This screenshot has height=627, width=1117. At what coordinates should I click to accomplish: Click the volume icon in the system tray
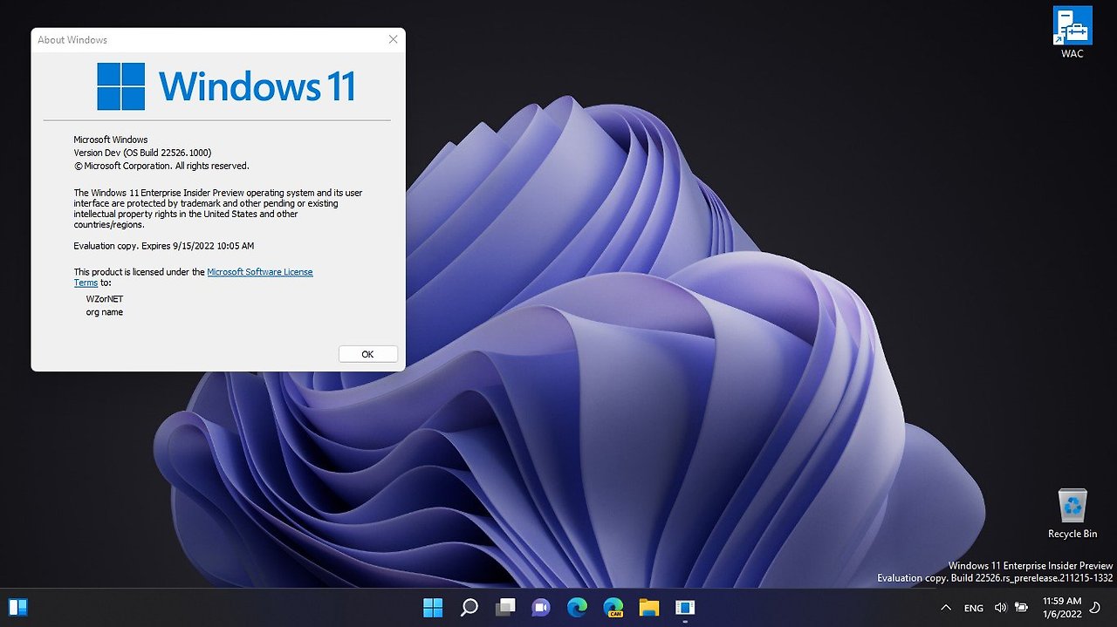coord(1000,607)
